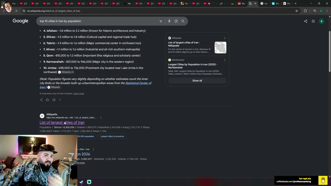Viewport: 331px width, 186px height.
Task: Open options for the Worldometer source card
Action: [x=225, y=60]
